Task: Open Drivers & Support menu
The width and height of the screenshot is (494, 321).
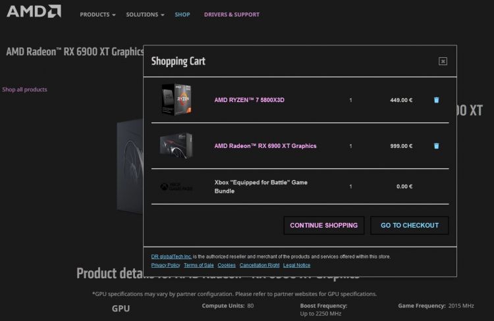Action: tap(232, 14)
